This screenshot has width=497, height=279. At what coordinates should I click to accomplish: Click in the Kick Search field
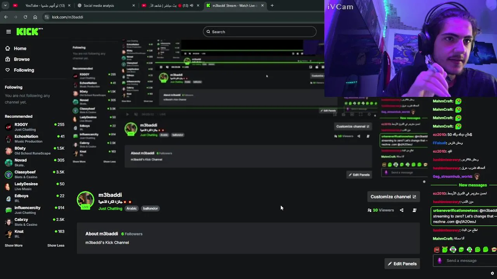tap(259, 32)
